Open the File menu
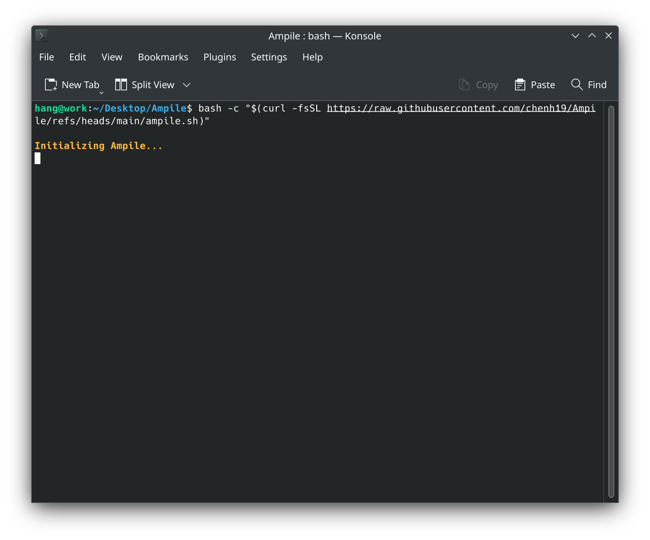This screenshot has height=540, width=650. tap(46, 57)
